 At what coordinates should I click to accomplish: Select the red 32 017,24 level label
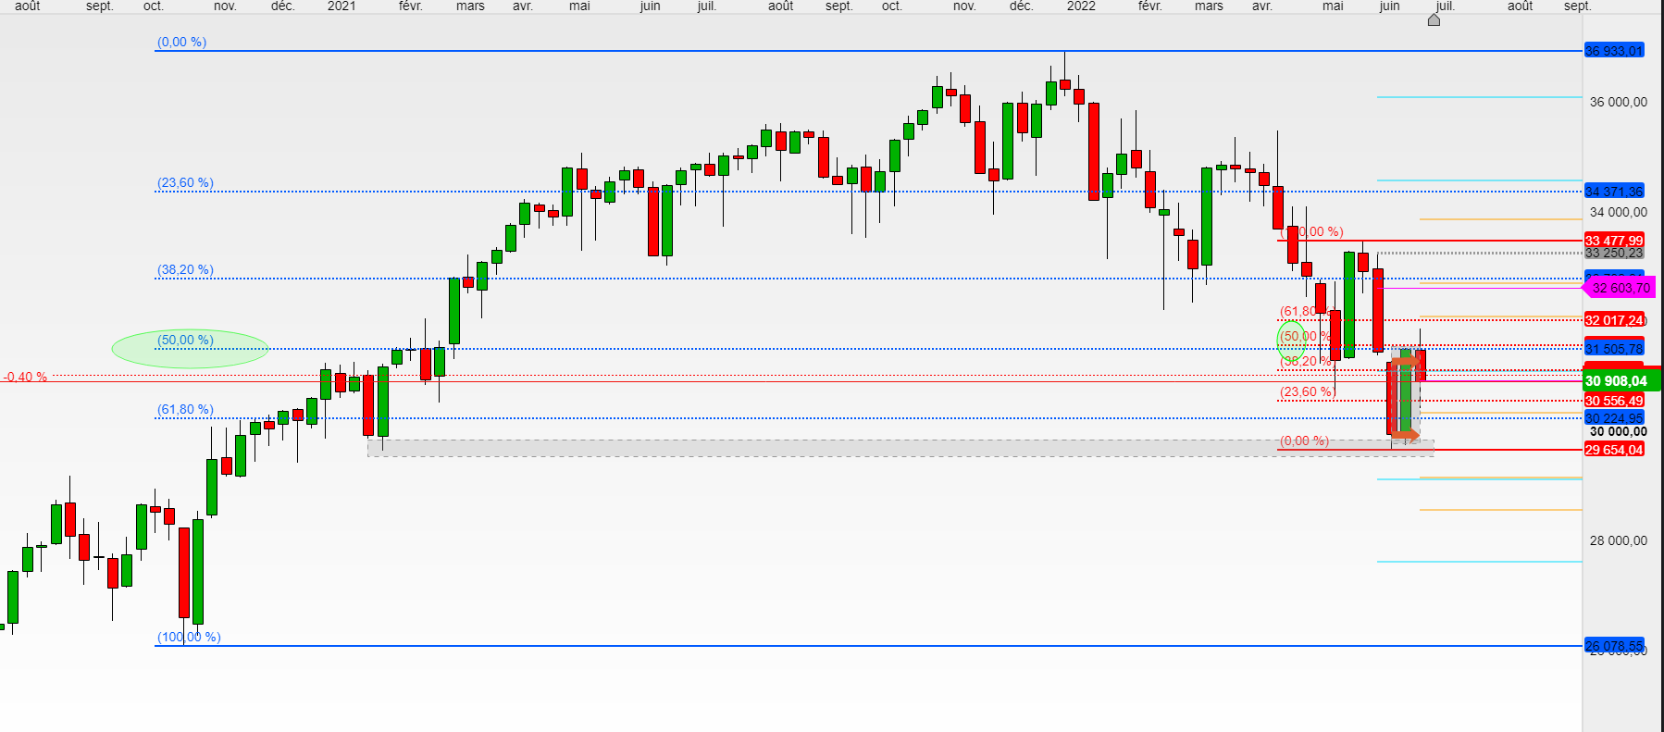pos(1614,320)
